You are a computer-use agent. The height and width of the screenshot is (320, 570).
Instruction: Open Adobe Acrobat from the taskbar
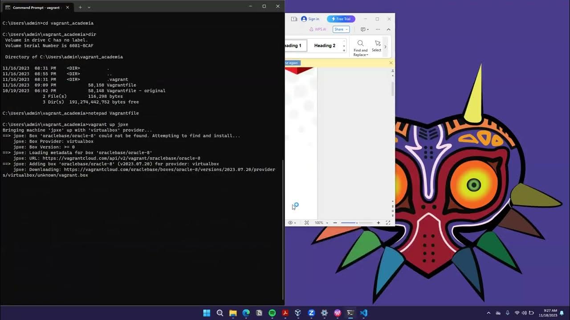coord(285,313)
